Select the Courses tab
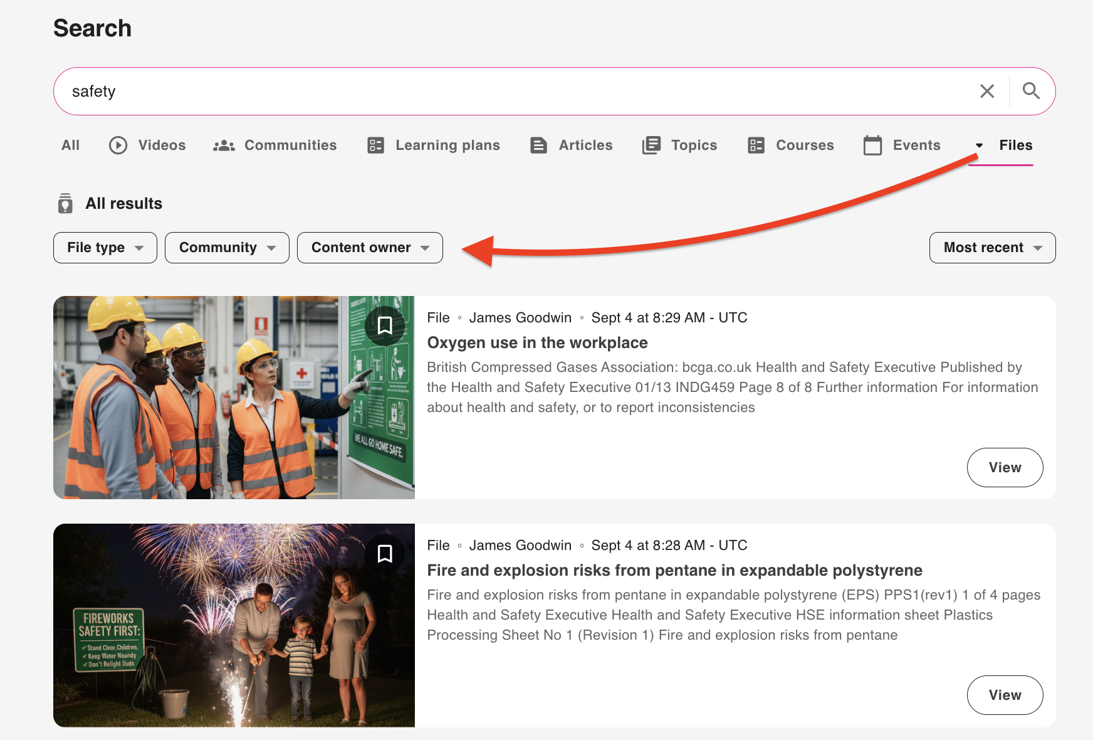This screenshot has height=740, width=1093. [791, 145]
